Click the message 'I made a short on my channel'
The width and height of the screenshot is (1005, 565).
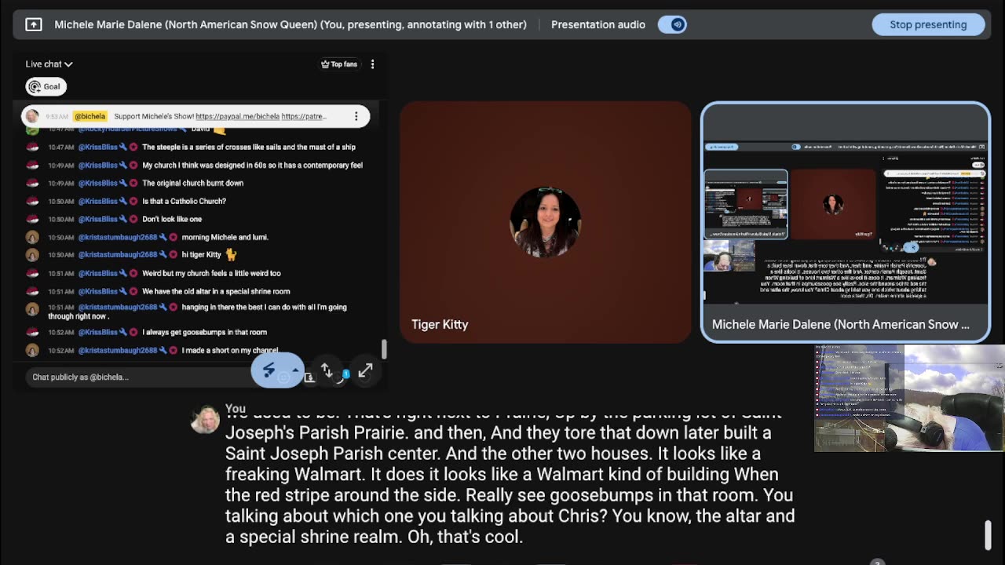point(230,351)
